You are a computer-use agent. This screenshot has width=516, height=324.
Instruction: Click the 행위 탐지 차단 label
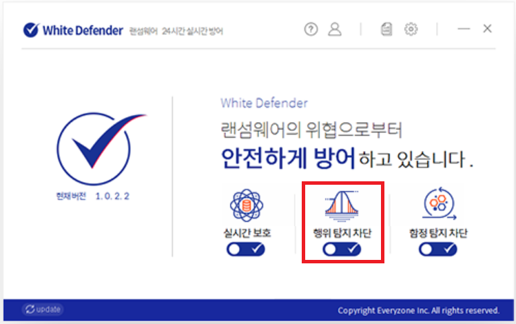pyautogui.click(x=342, y=233)
